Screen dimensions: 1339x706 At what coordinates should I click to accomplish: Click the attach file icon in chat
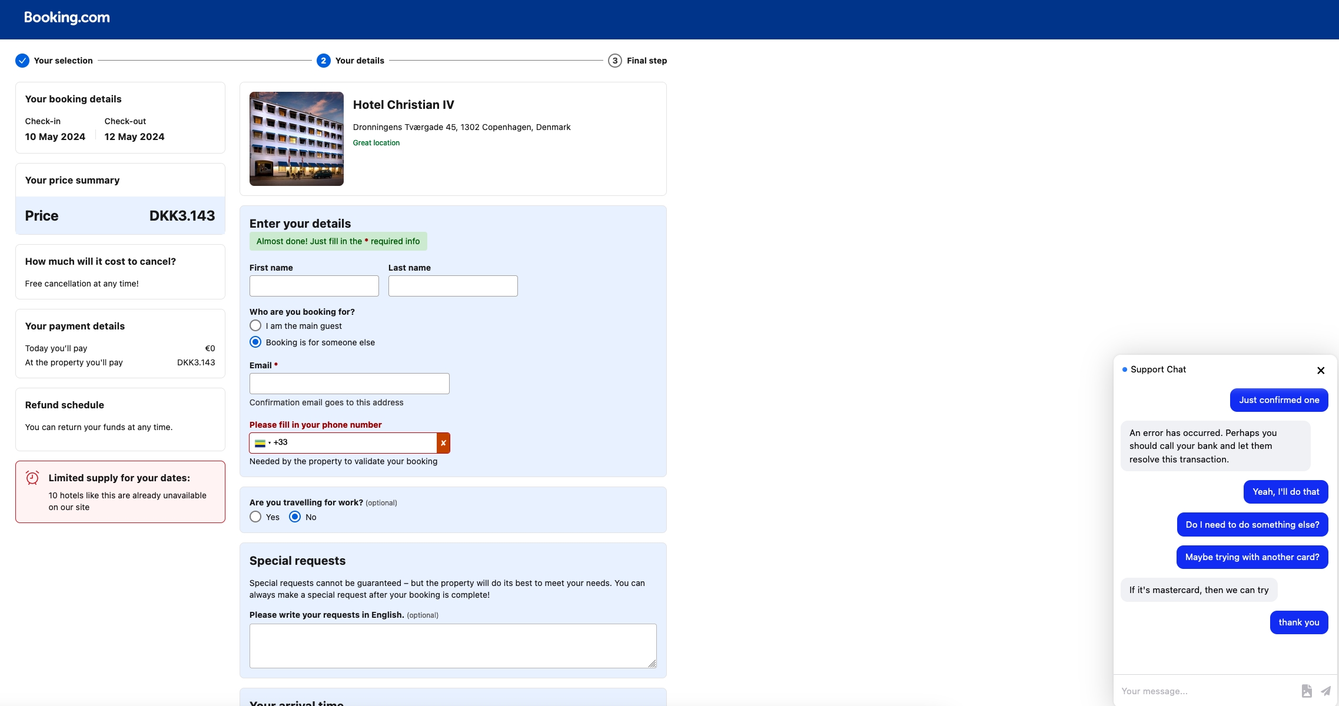point(1307,691)
